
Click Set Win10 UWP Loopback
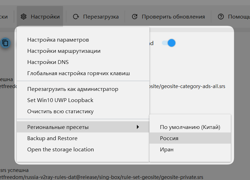click(60, 100)
